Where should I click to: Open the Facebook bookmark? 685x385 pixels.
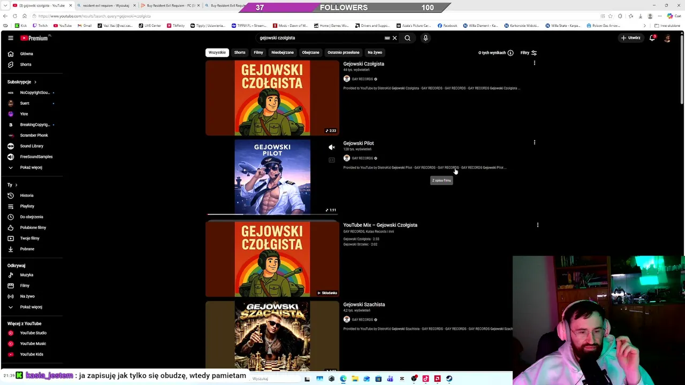(x=447, y=26)
